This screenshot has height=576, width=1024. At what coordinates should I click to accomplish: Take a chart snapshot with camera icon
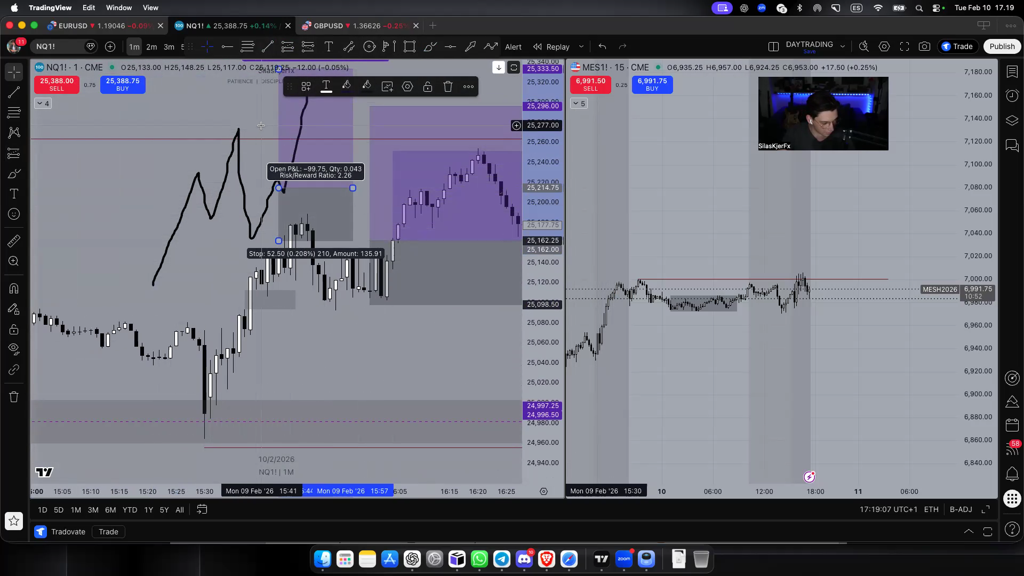(924, 47)
